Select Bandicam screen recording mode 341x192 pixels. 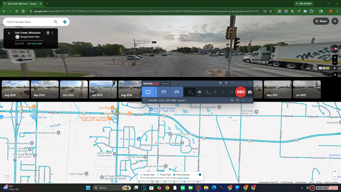[x=148, y=92]
